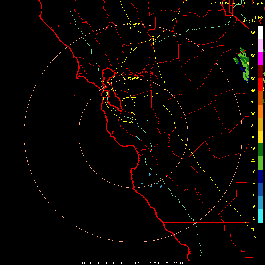Click the light pink legend swatch
The width and height of the screenshot is (265, 265).
(260, 45)
